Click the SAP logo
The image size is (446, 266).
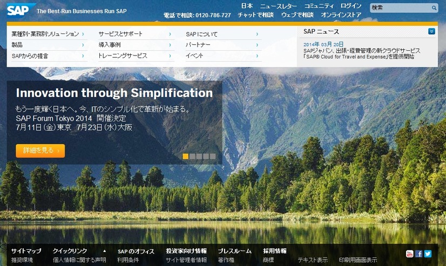21,10
